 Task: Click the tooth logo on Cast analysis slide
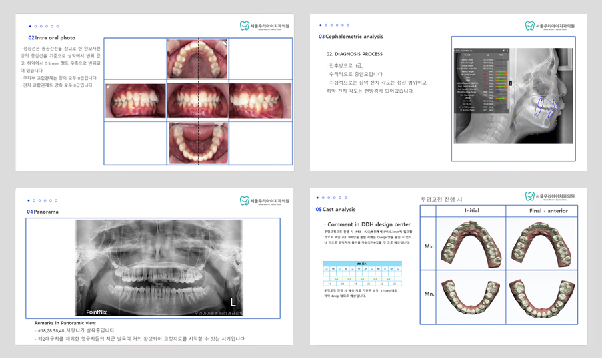530,196
